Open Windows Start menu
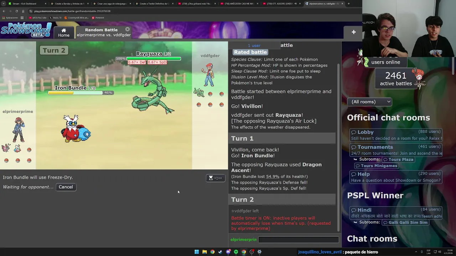This screenshot has height=256, width=456. 197,252
